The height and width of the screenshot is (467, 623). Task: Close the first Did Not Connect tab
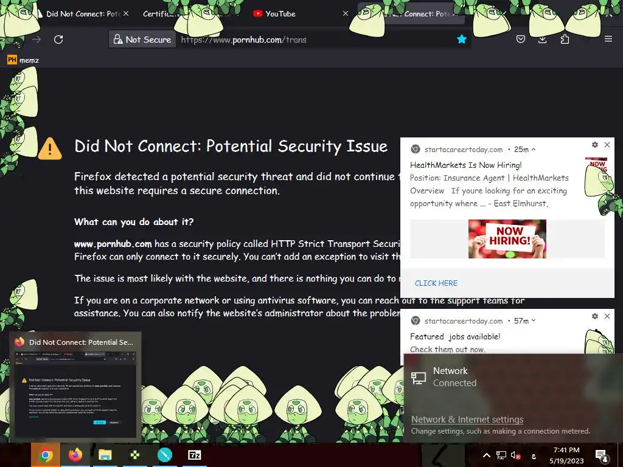(126, 13)
